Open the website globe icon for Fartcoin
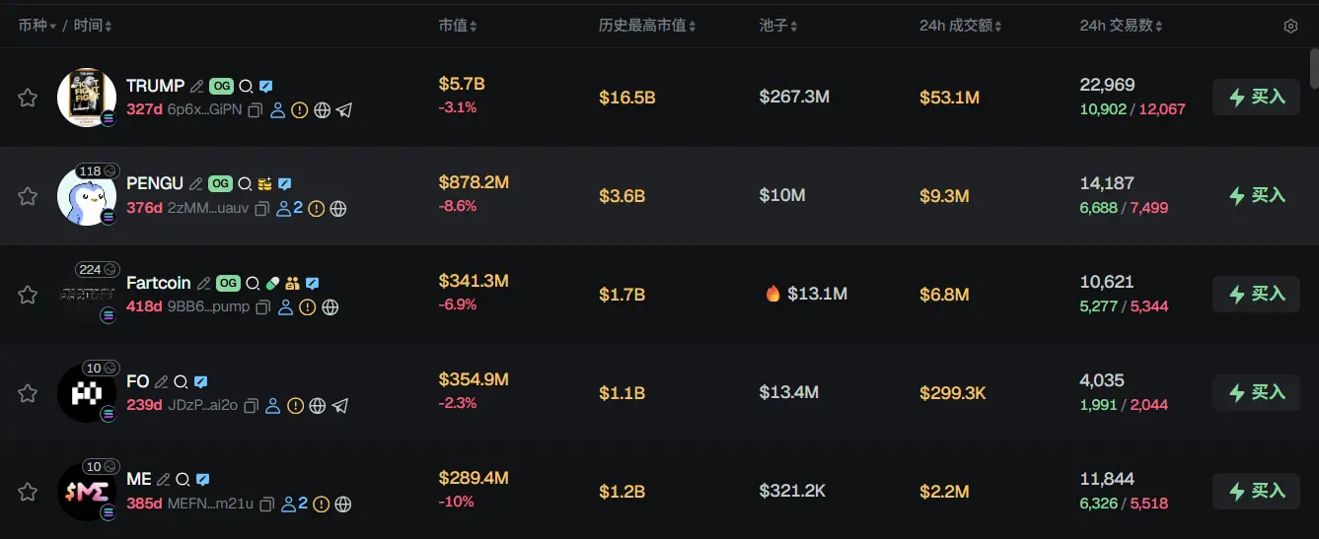The width and height of the screenshot is (1319, 539). click(330, 307)
